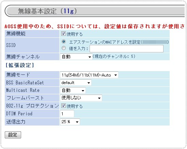Screen dimensions: 187x149
Task: Click the 無線基本設定 (11g) title
Action: [47, 11]
